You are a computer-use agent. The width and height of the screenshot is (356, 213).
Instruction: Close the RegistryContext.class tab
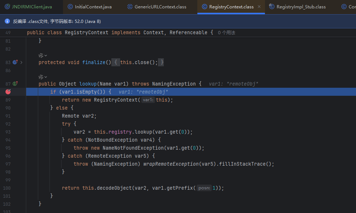259,7
